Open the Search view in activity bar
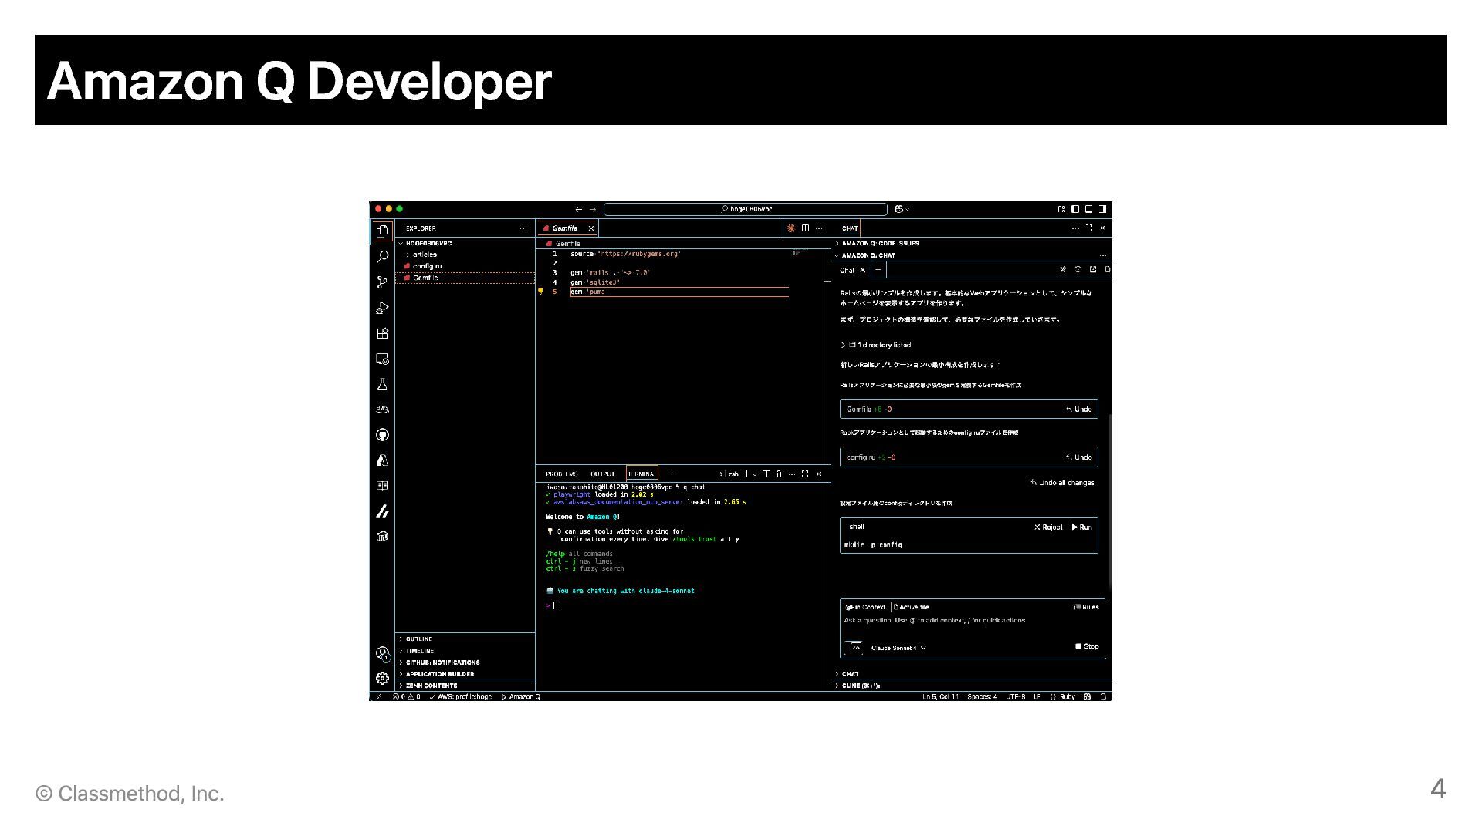1482x833 pixels. (x=382, y=256)
